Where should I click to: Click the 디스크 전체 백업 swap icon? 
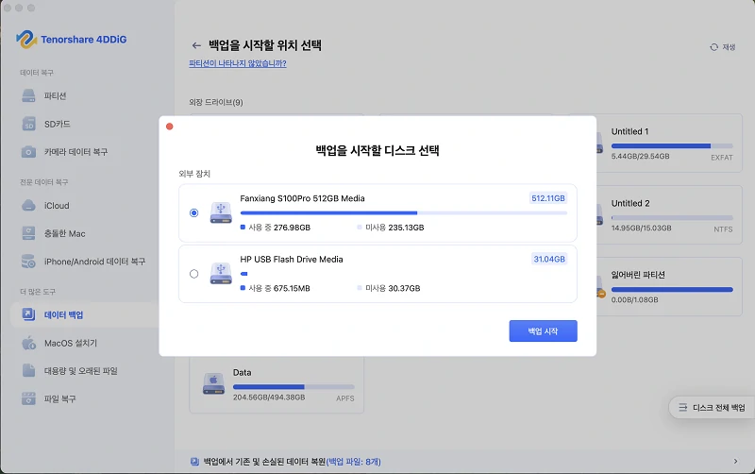click(682, 408)
